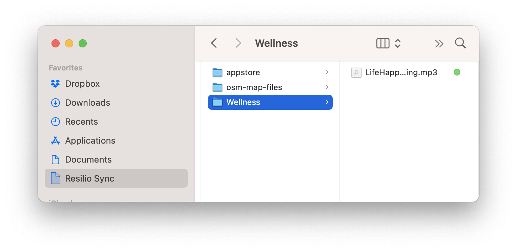
Task: Switch view using the column view button
Action: pos(383,43)
